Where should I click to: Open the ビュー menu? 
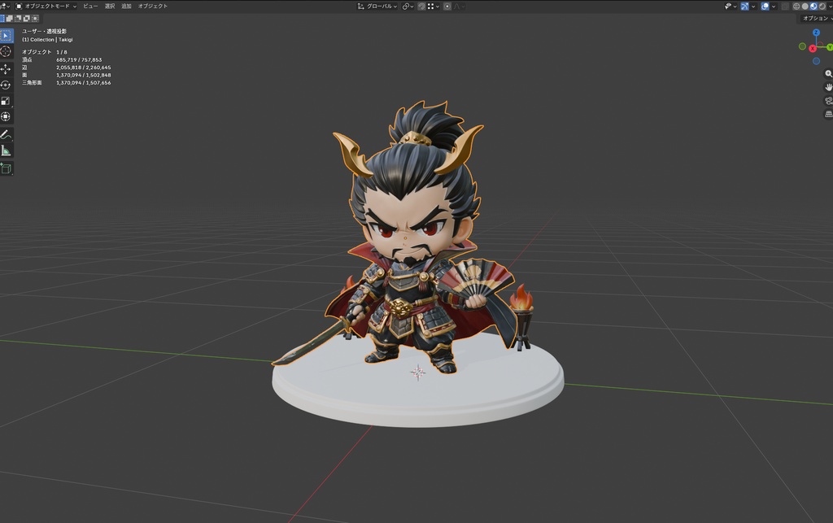[90, 7]
